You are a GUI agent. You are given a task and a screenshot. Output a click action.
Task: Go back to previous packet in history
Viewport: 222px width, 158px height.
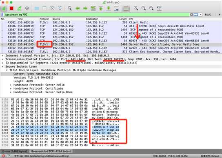pos(78,8)
